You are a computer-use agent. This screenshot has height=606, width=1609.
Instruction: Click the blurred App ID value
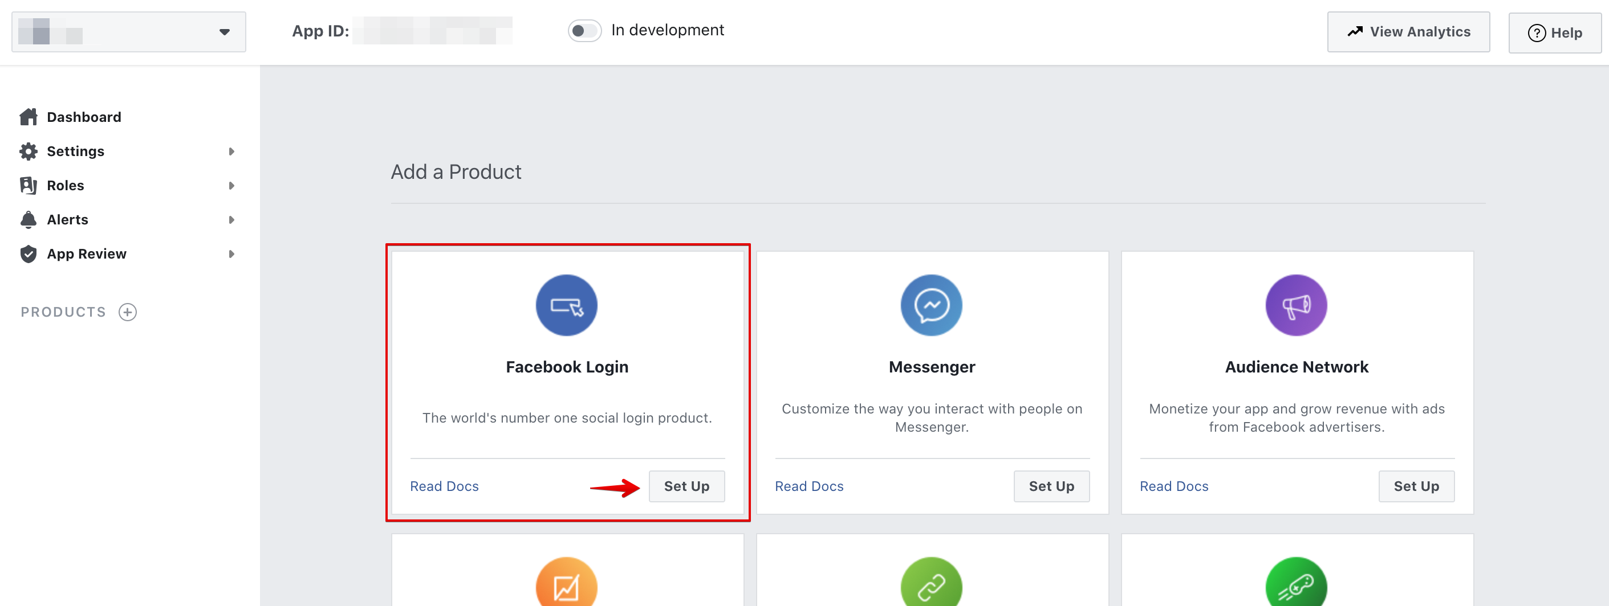click(432, 31)
